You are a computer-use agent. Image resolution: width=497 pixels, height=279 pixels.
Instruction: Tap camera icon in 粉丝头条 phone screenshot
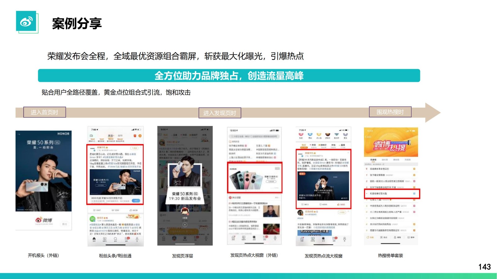click(91, 136)
